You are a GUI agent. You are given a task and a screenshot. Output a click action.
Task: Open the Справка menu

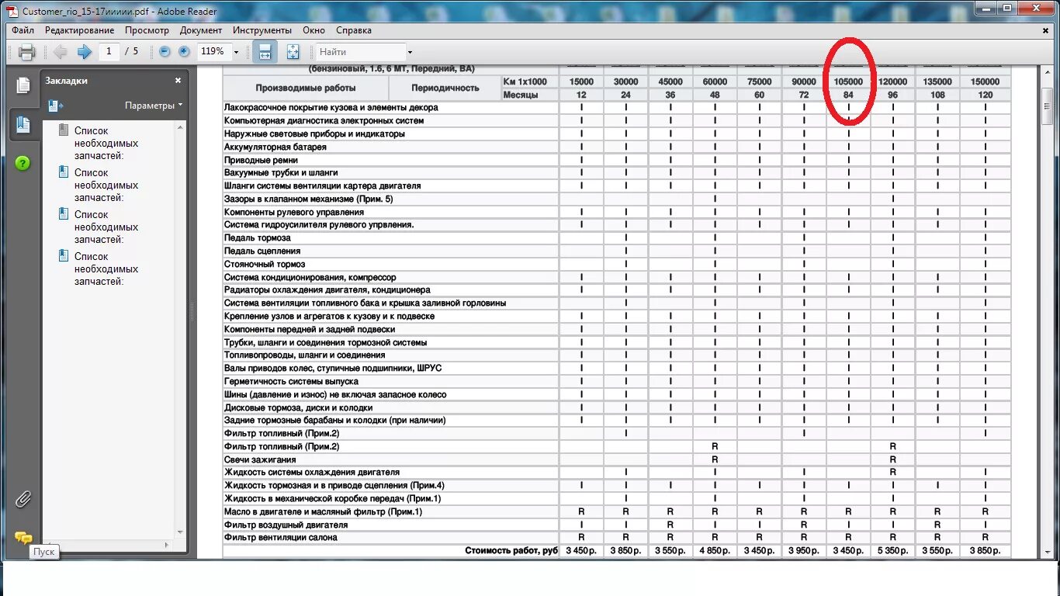354,30
